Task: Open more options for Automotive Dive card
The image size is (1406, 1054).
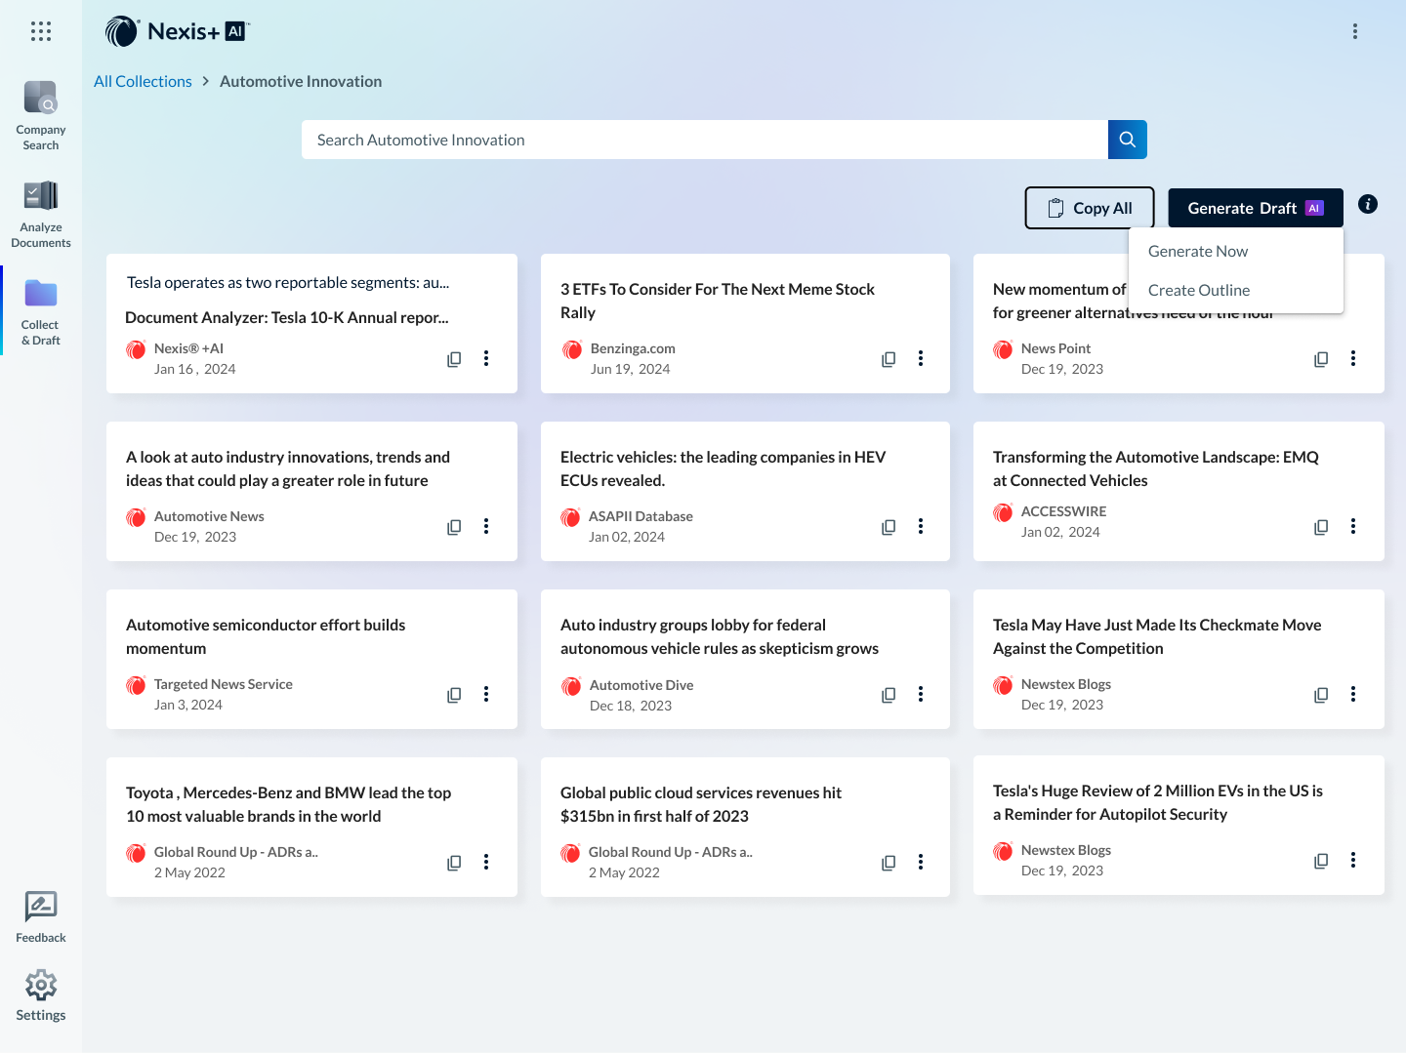Action: click(x=921, y=694)
